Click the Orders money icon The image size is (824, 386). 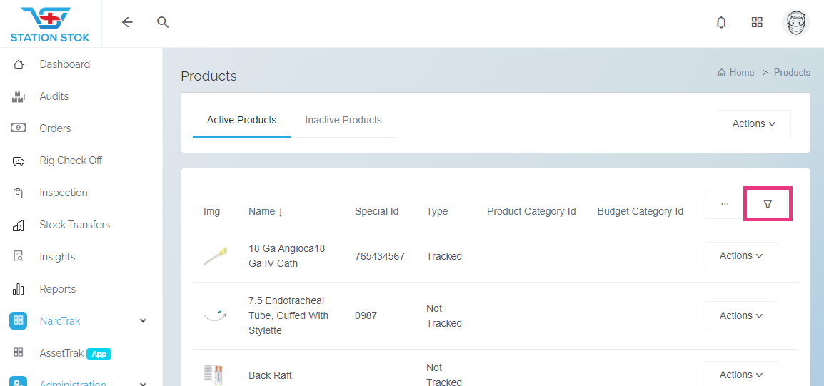(x=19, y=128)
